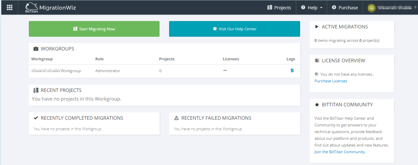Image resolution: width=418 pixels, height=165 pixels.
Task: Click the Workgroup column header
Action: pyautogui.click(x=42, y=59)
